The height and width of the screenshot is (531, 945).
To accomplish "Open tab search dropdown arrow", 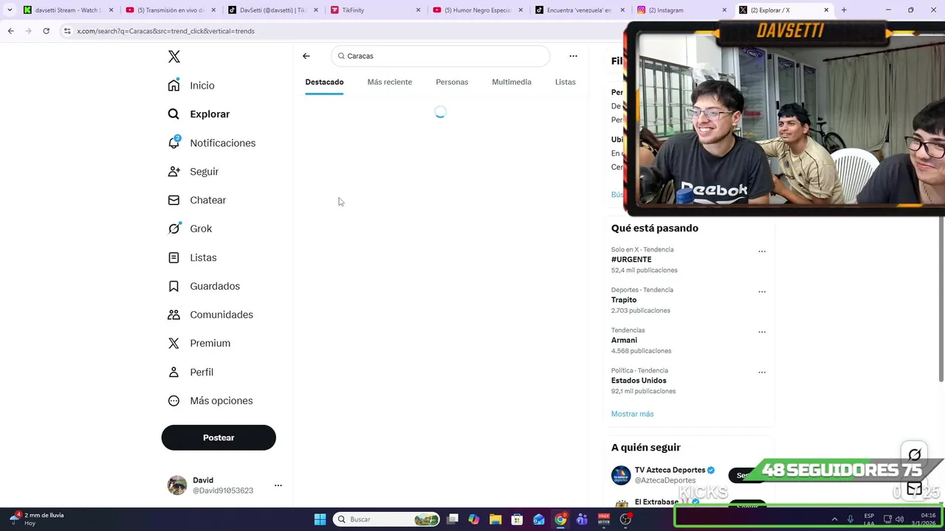I will click(9, 10).
